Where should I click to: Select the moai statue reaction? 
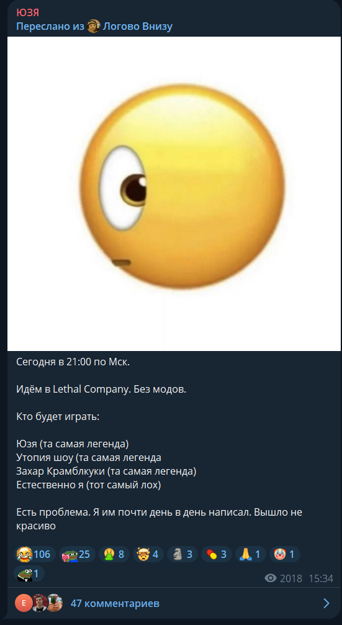pyautogui.click(x=182, y=554)
